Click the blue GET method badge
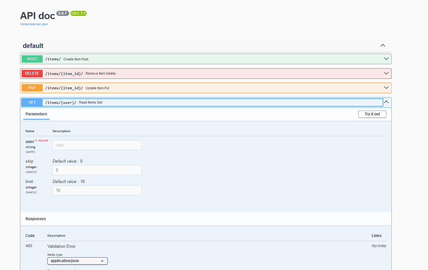This screenshot has width=428, height=270. click(32, 102)
